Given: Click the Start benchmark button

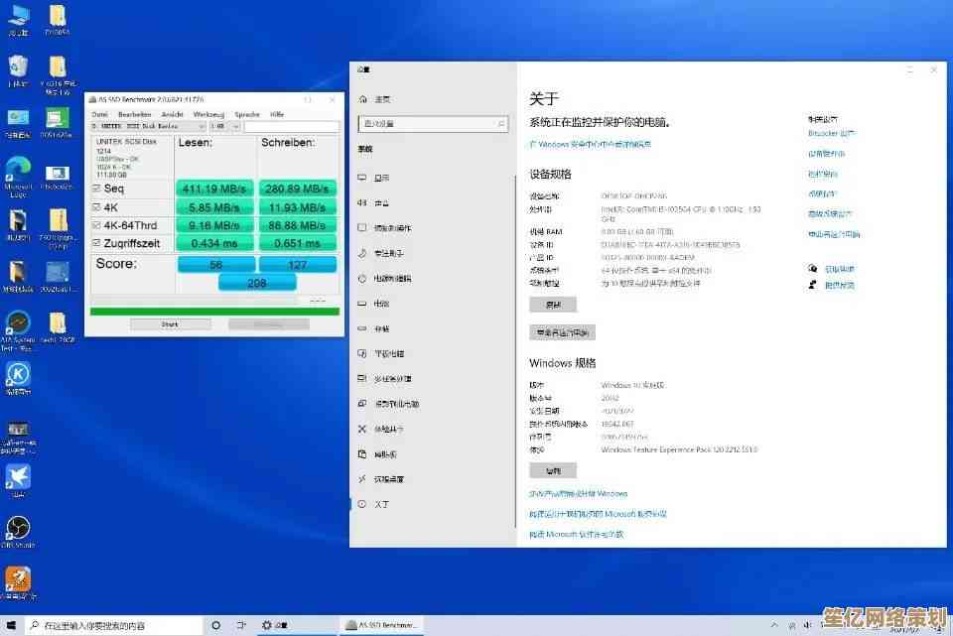Looking at the screenshot, I should point(170,324).
